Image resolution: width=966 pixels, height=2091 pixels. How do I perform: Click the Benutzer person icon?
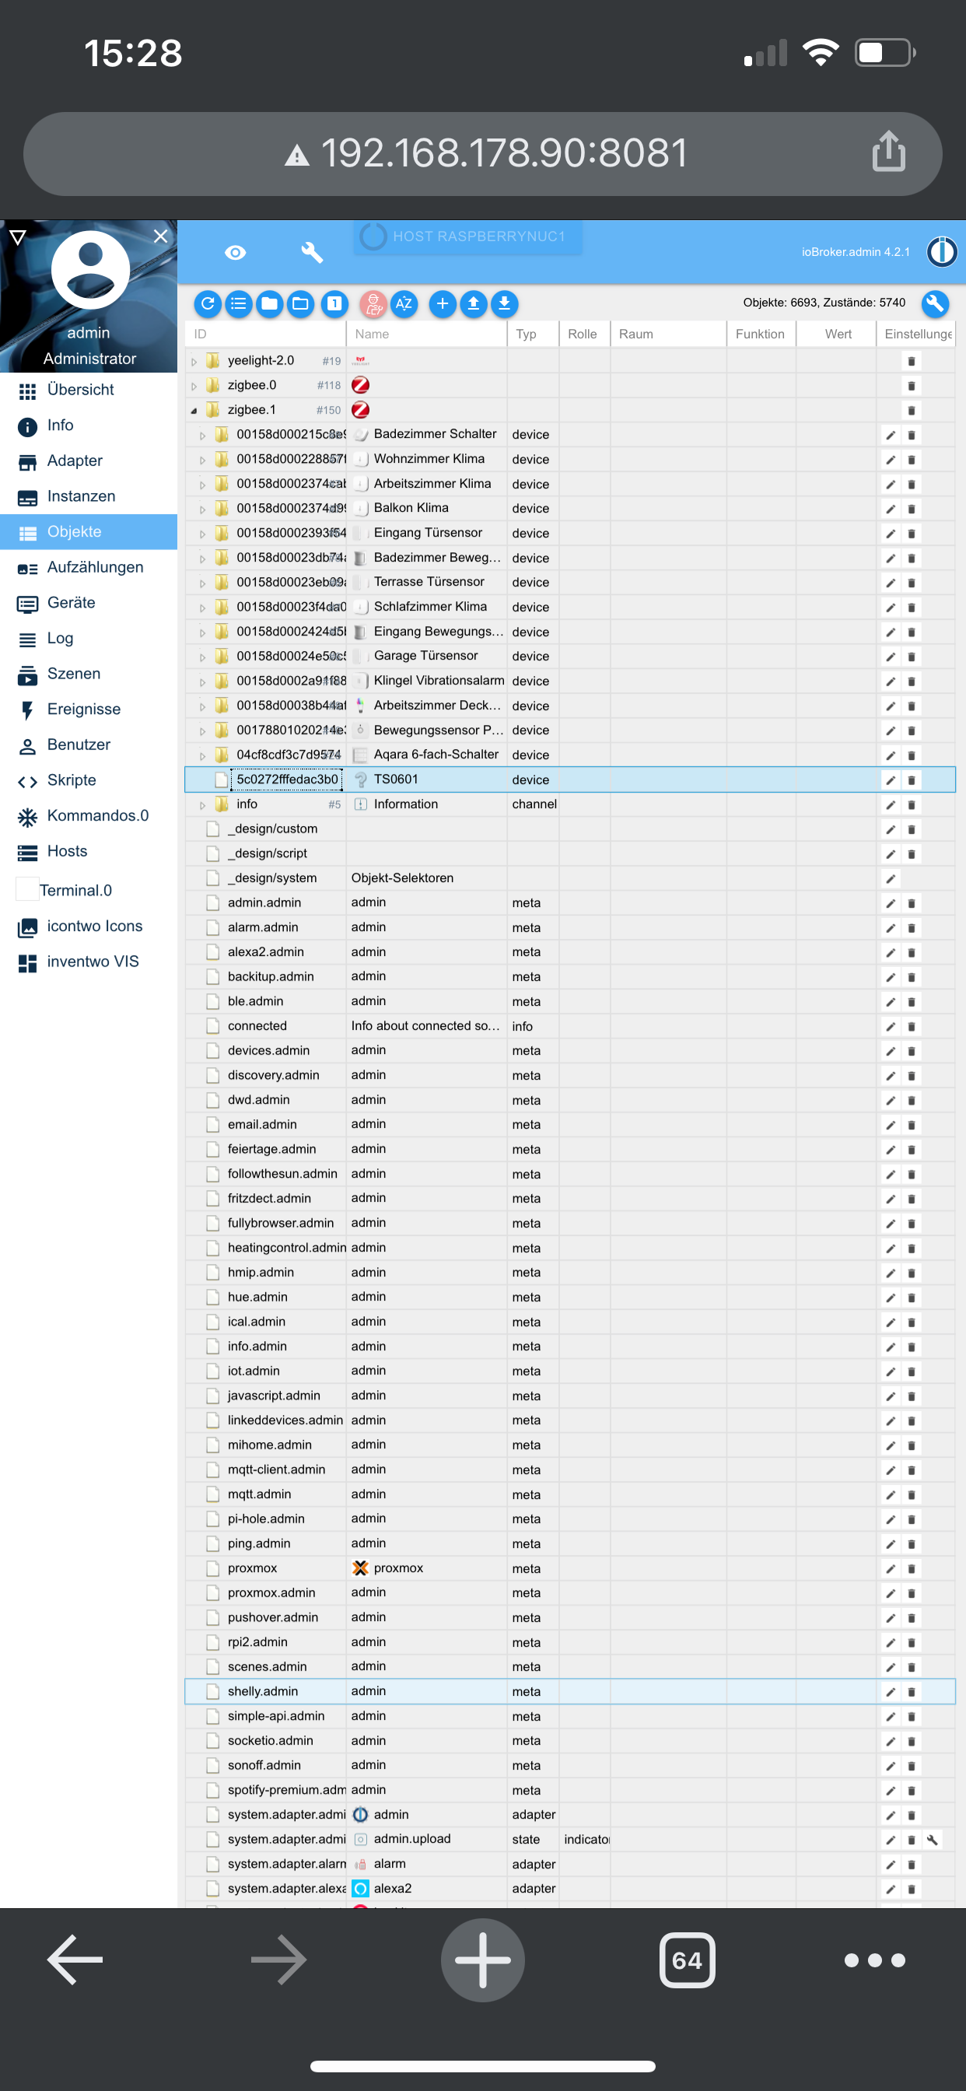point(27,746)
